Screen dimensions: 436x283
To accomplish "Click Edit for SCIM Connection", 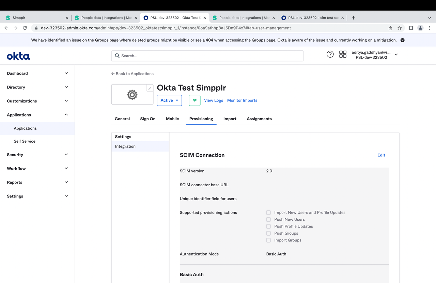I will 381,155.
